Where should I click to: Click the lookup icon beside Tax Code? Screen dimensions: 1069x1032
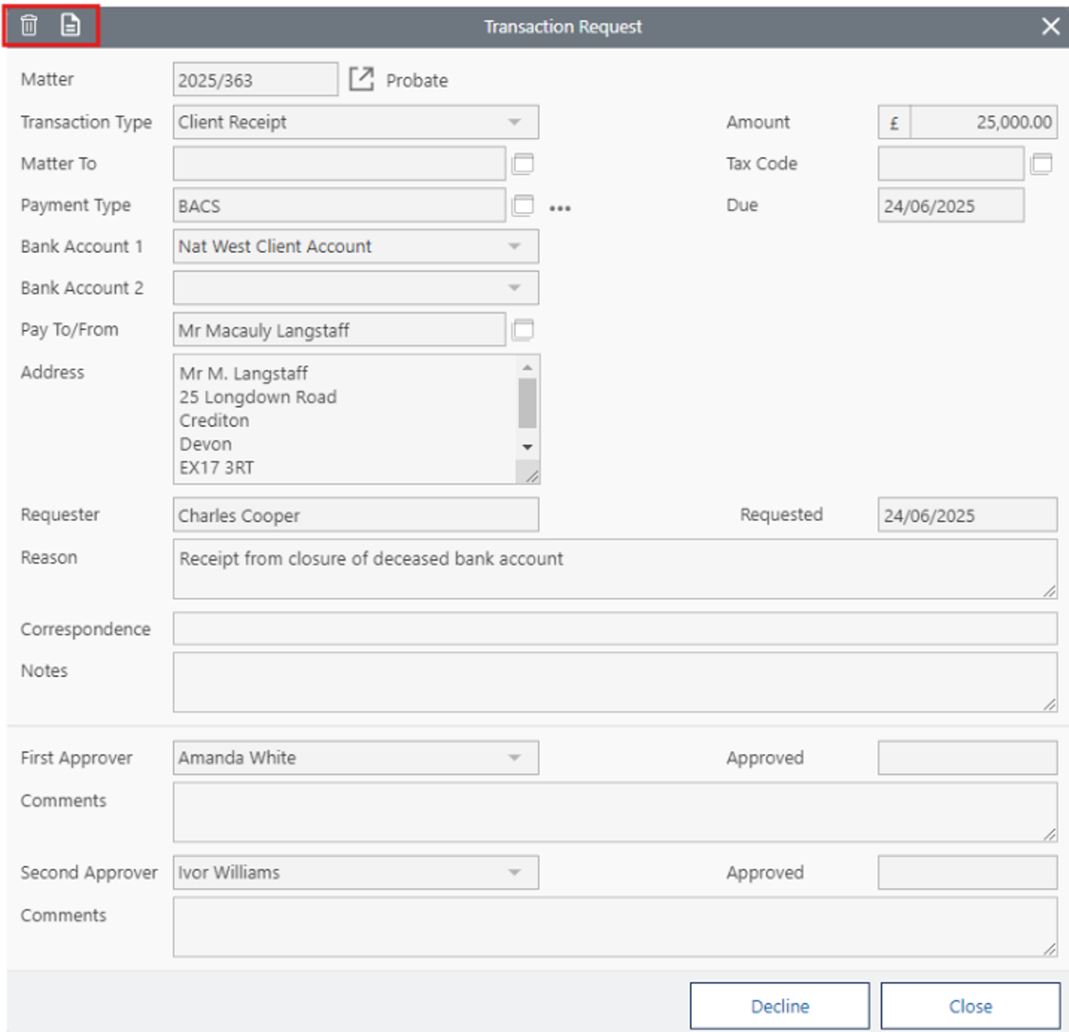click(x=1042, y=164)
